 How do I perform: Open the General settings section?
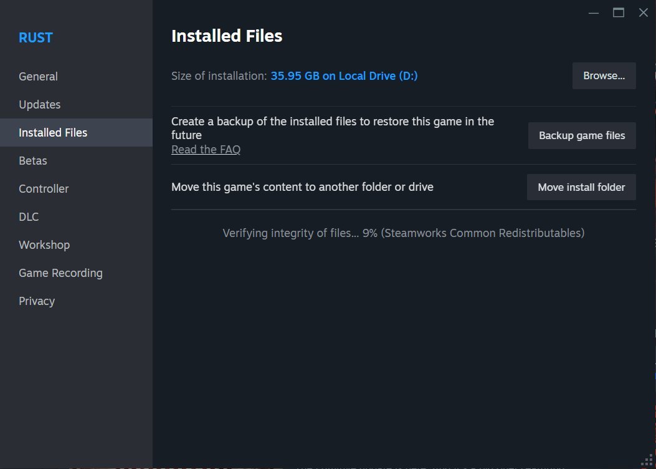[38, 76]
